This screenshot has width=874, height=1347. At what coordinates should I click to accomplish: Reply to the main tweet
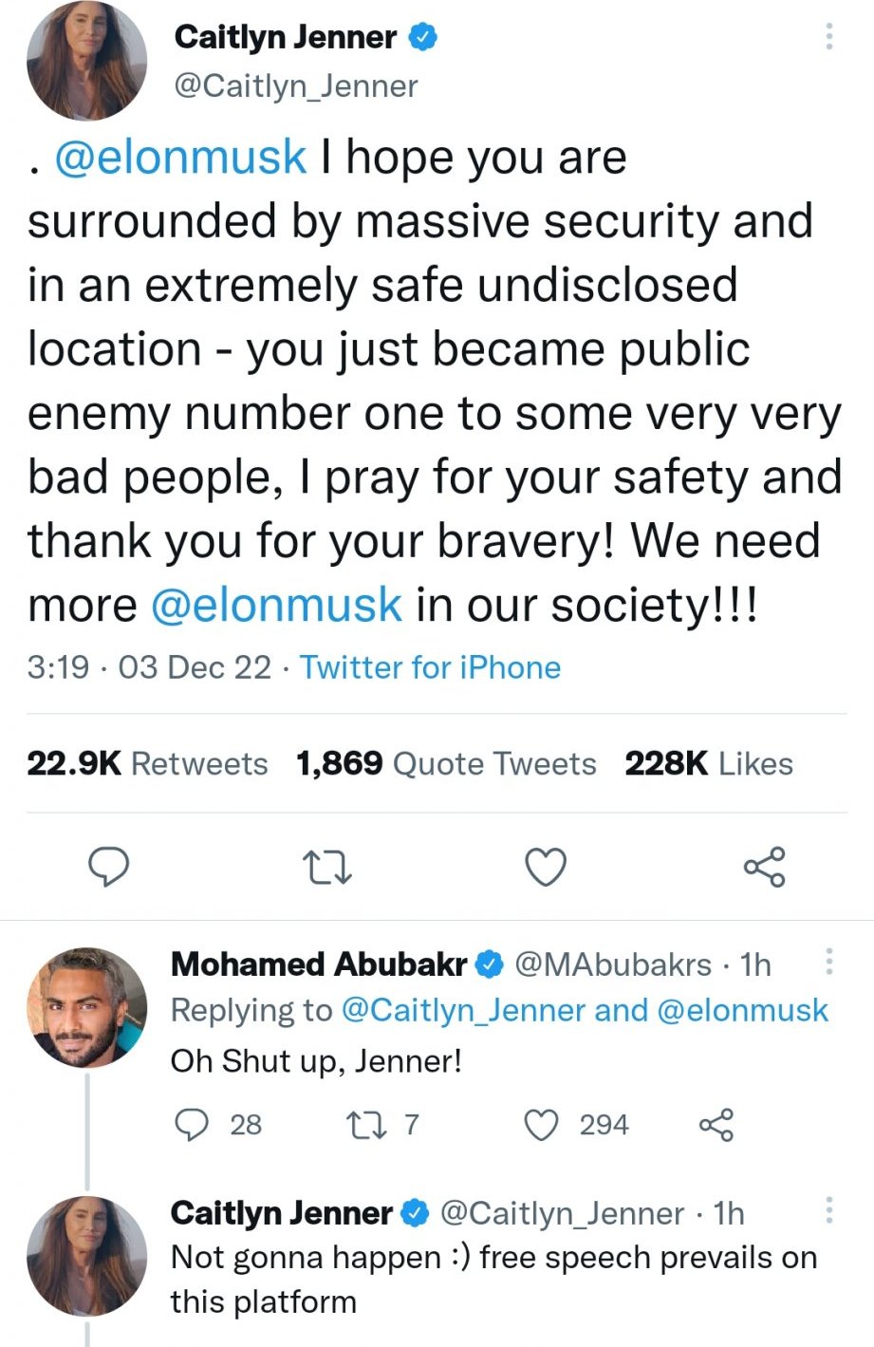(108, 866)
